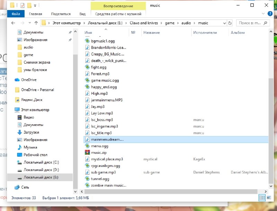Screen dimensions: 277x211
Task: Click the Up one level arrow
Action: 36,23
